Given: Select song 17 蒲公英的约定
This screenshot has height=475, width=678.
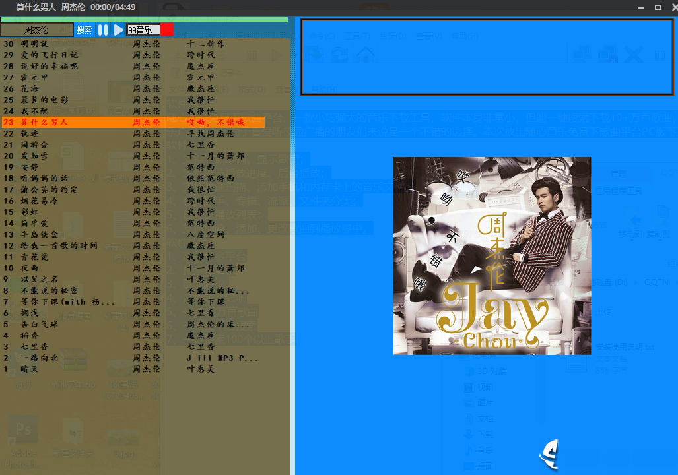Looking at the screenshot, I should (x=133, y=190).
